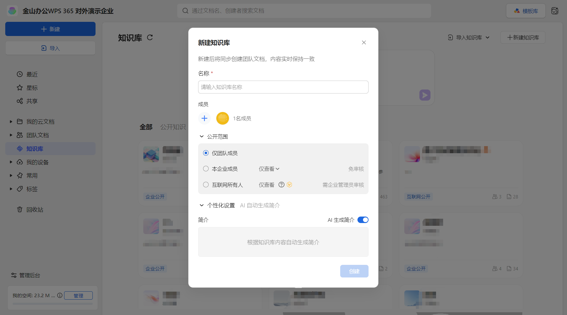
Task: Select 知识库 in the sidebar
Action: point(50,149)
